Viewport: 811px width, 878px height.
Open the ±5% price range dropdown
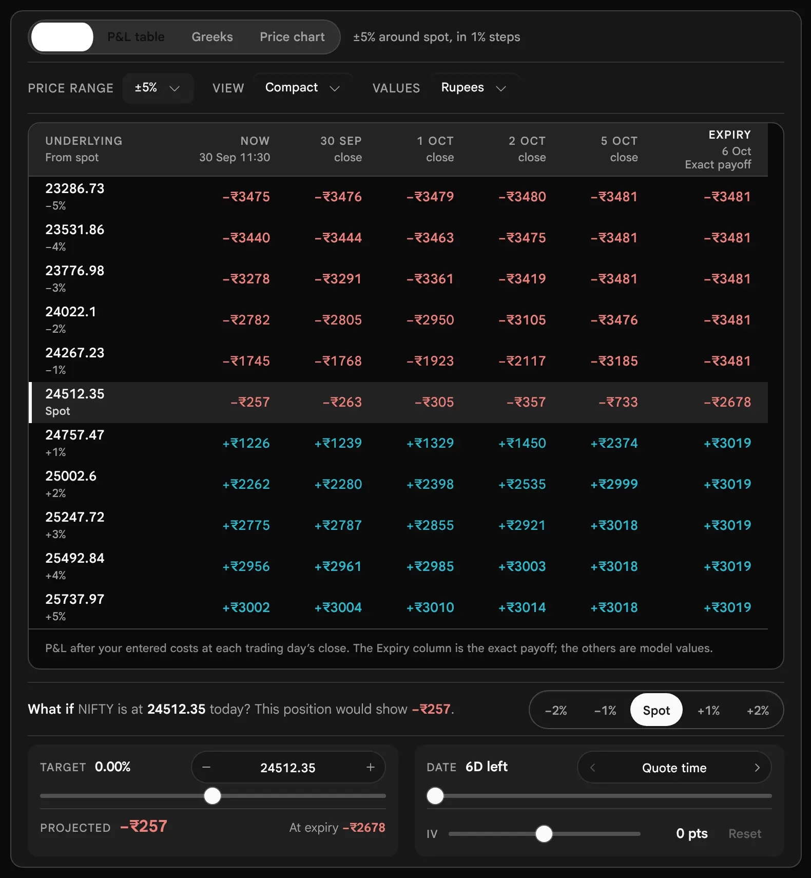(x=158, y=88)
